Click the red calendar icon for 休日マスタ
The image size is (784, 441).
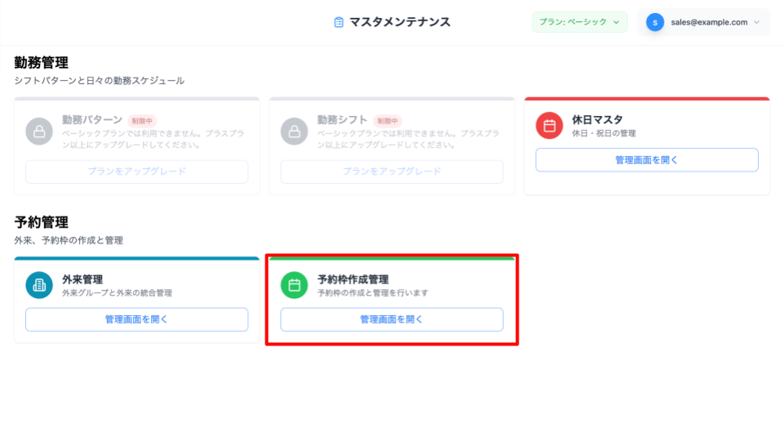tap(549, 126)
